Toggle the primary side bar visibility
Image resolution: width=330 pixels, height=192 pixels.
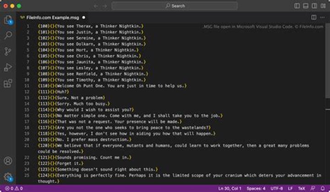click(x=297, y=6)
